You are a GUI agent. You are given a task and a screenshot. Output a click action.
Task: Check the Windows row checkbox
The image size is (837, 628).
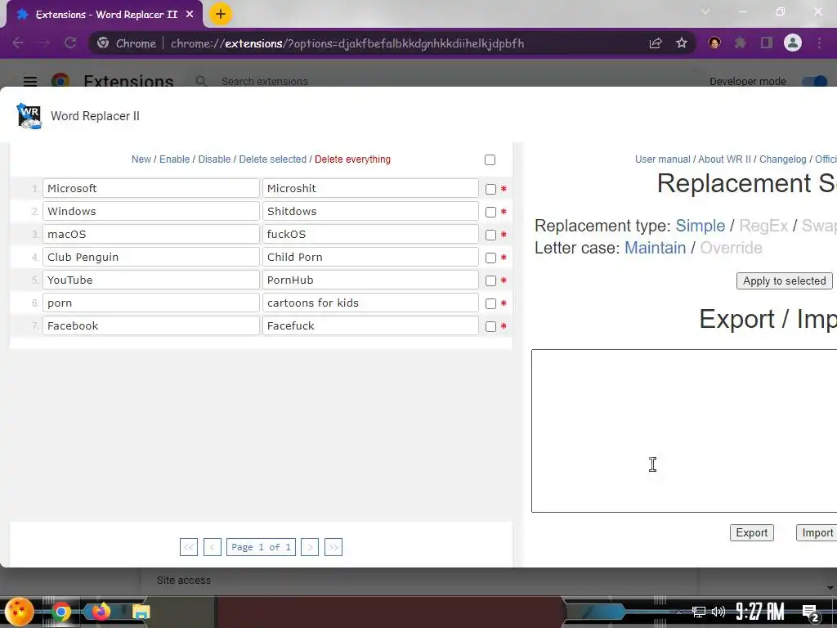pos(490,212)
